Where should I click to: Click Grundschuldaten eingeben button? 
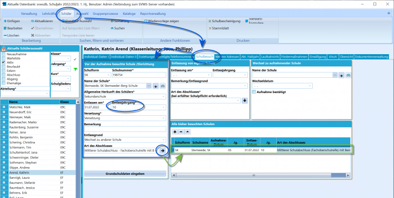(x=125, y=174)
